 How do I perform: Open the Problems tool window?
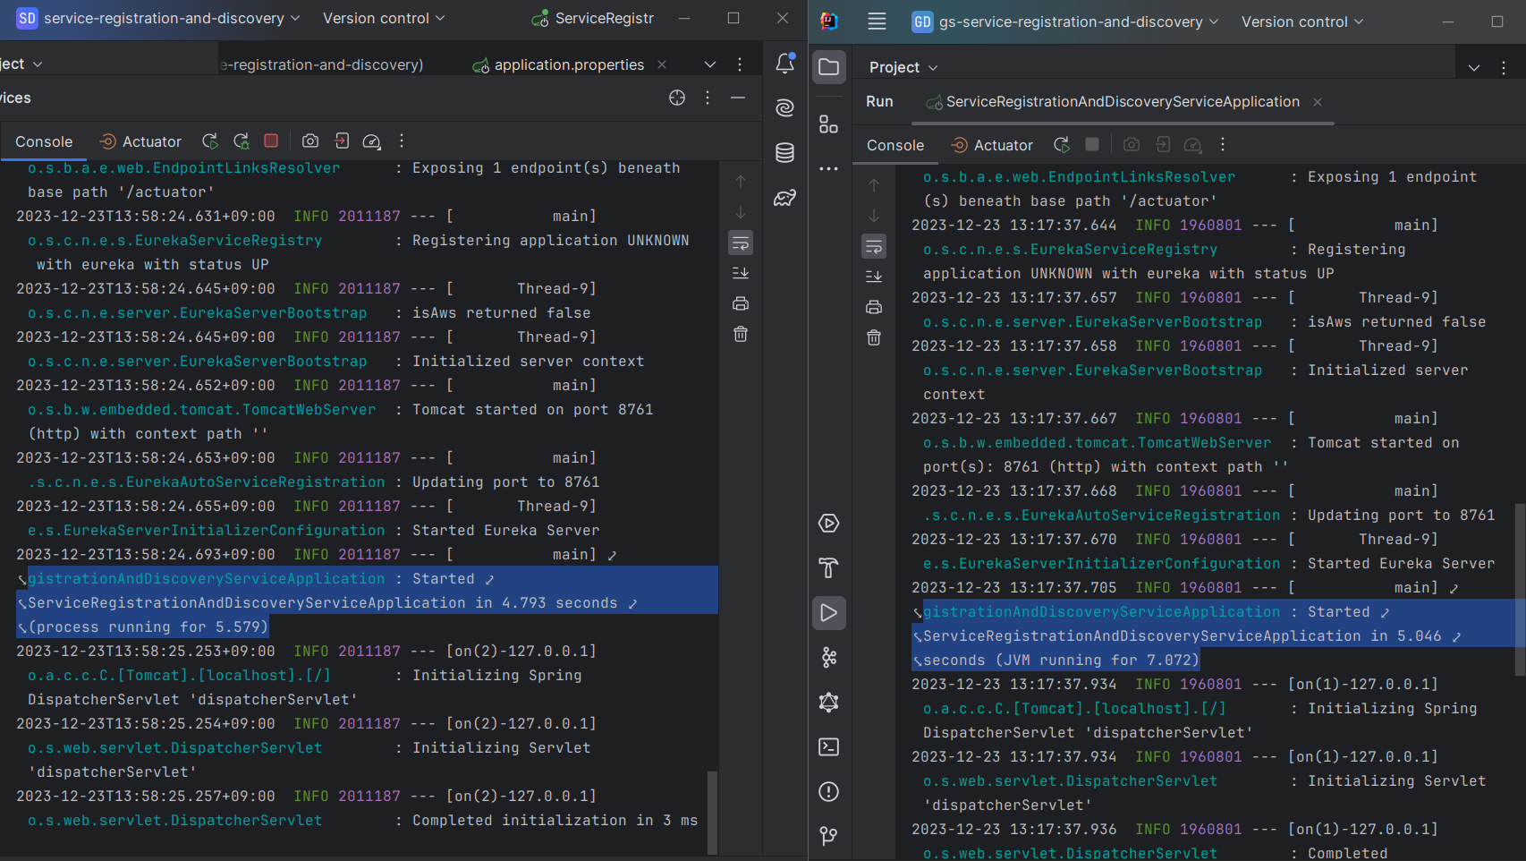click(x=829, y=792)
